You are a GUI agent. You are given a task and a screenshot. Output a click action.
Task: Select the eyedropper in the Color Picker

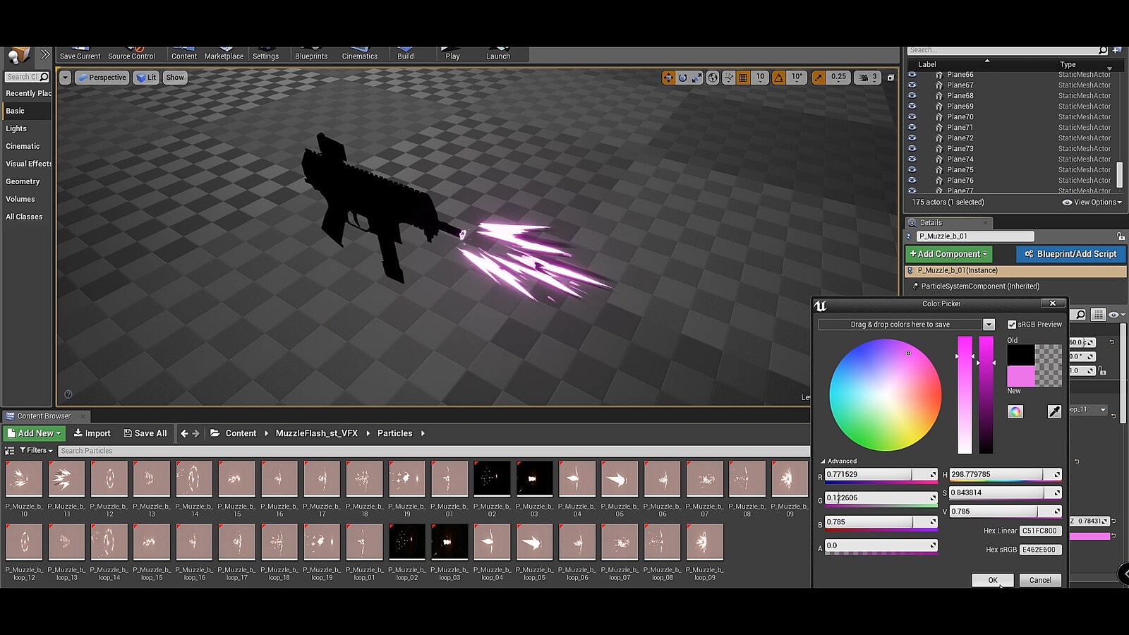(x=1054, y=411)
